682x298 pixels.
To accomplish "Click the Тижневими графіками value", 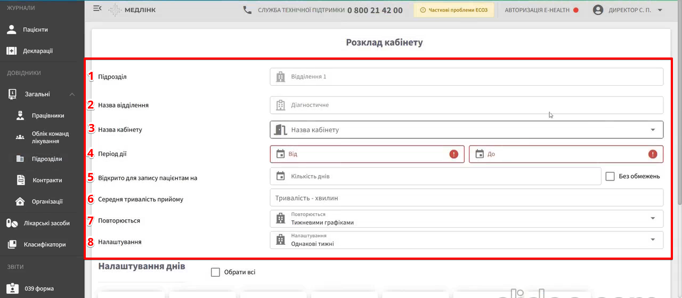I will (x=322, y=222).
